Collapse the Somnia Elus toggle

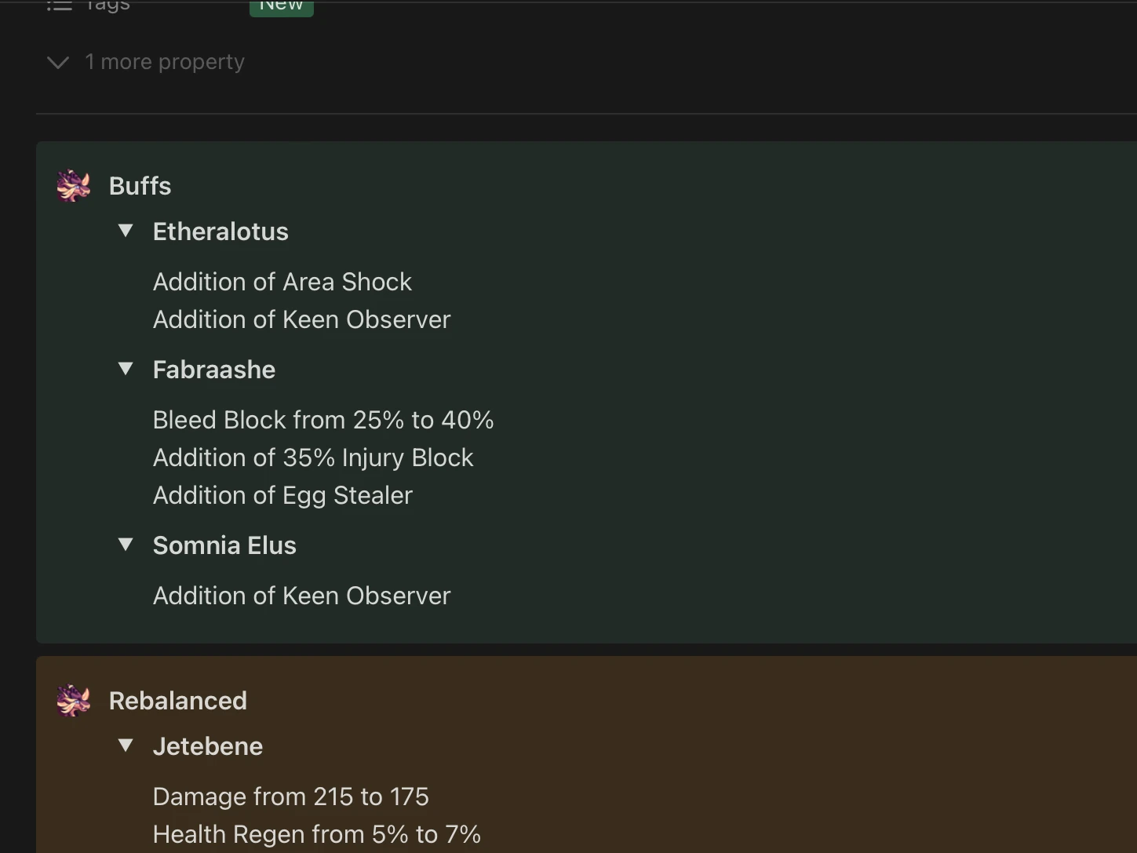pyautogui.click(x=126, y=545)
